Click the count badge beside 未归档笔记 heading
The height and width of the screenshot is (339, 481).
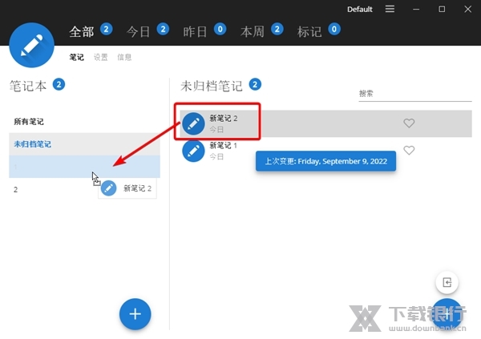(255, 84)
